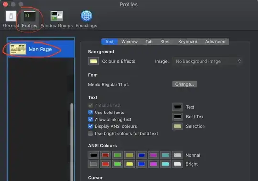
Task: Pick the Normal white ANSI colour
Action: click(x=177, y=155)
